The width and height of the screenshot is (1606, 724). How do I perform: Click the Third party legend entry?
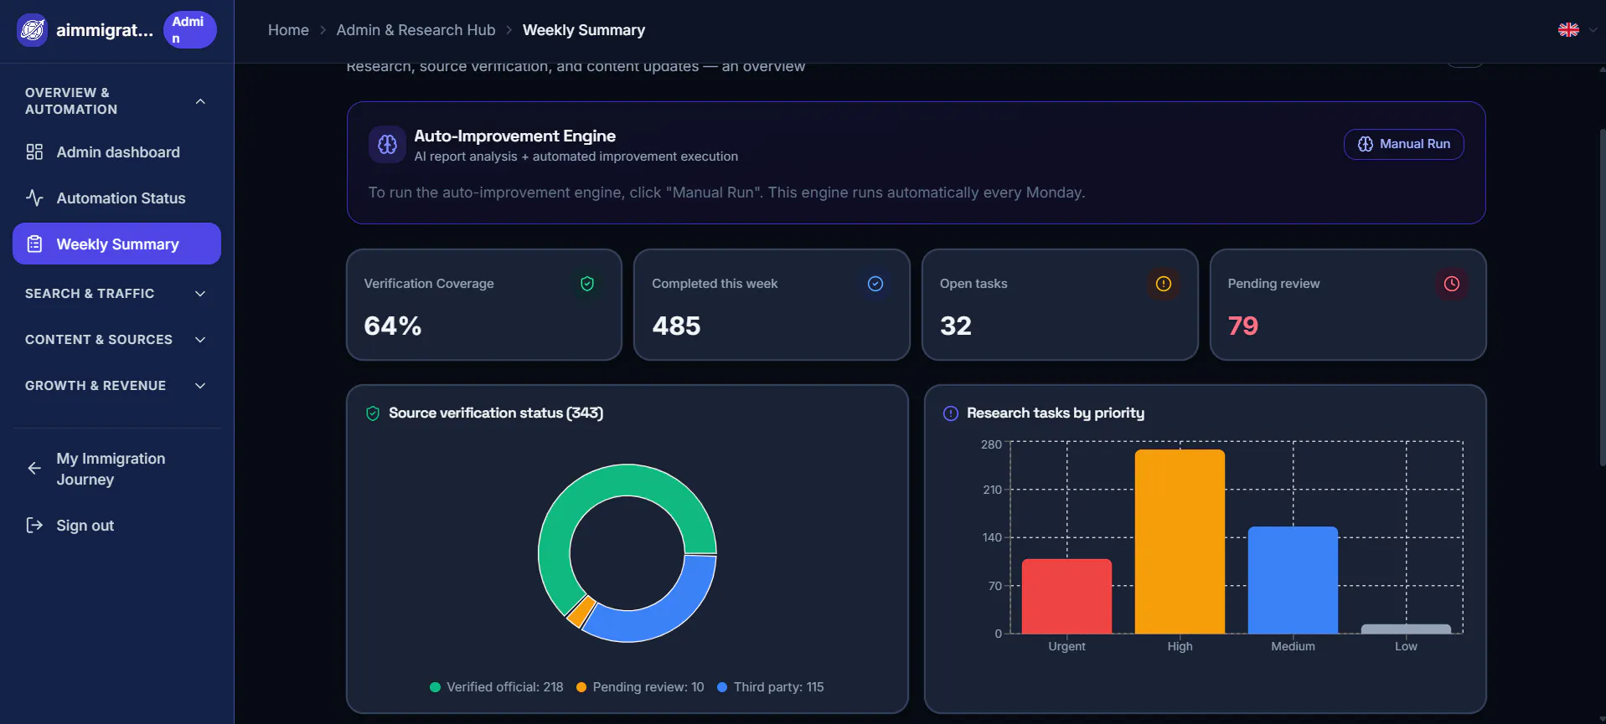[x=771, y=687]
